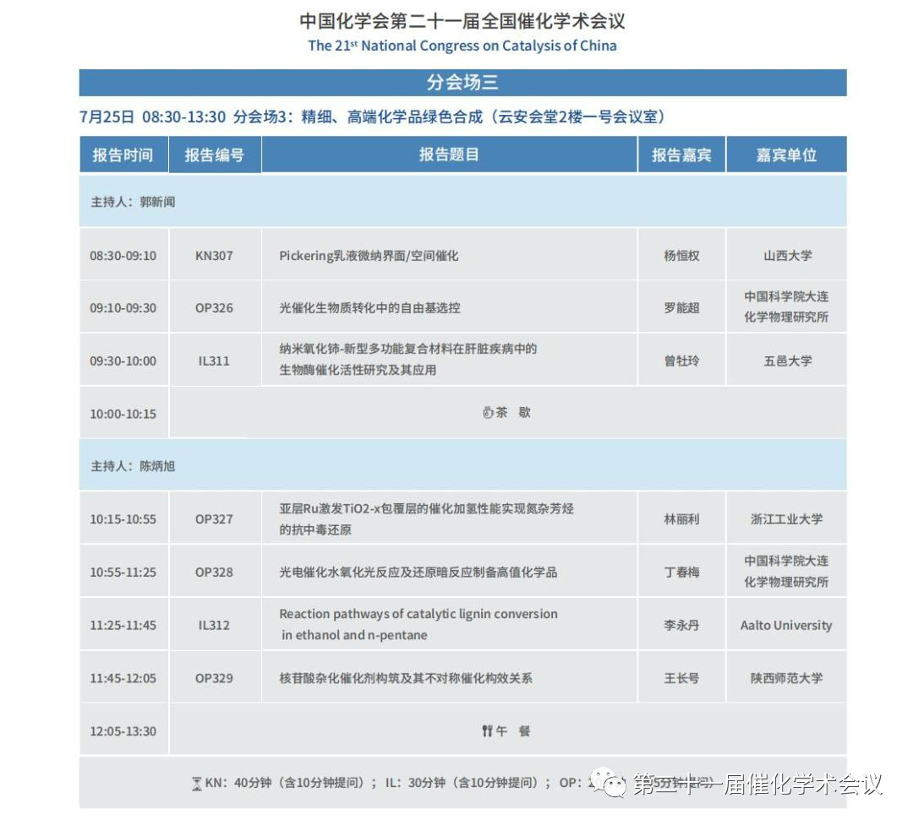913x825 pixels.
Task: Click speaker name 丁春梅
Action: point(681,572)
